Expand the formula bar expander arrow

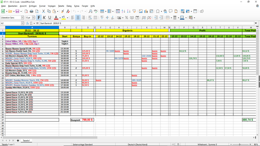click(x=256, y=24)
